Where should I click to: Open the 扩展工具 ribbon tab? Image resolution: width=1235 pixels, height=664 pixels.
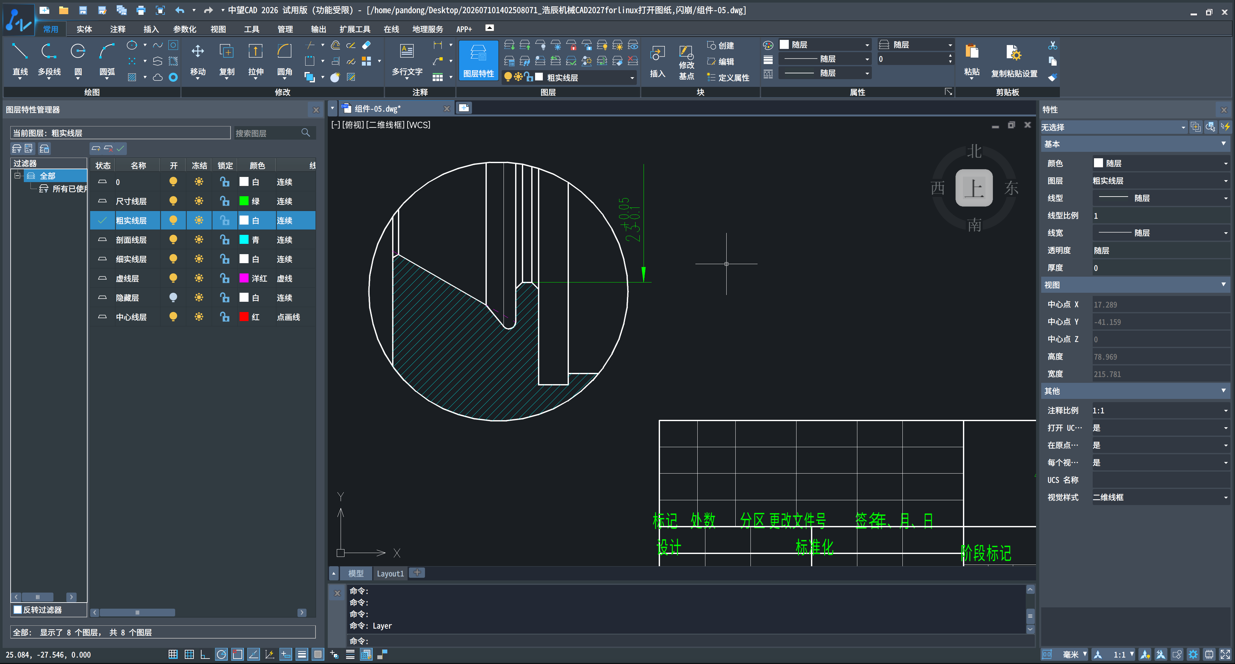point(355,29)
